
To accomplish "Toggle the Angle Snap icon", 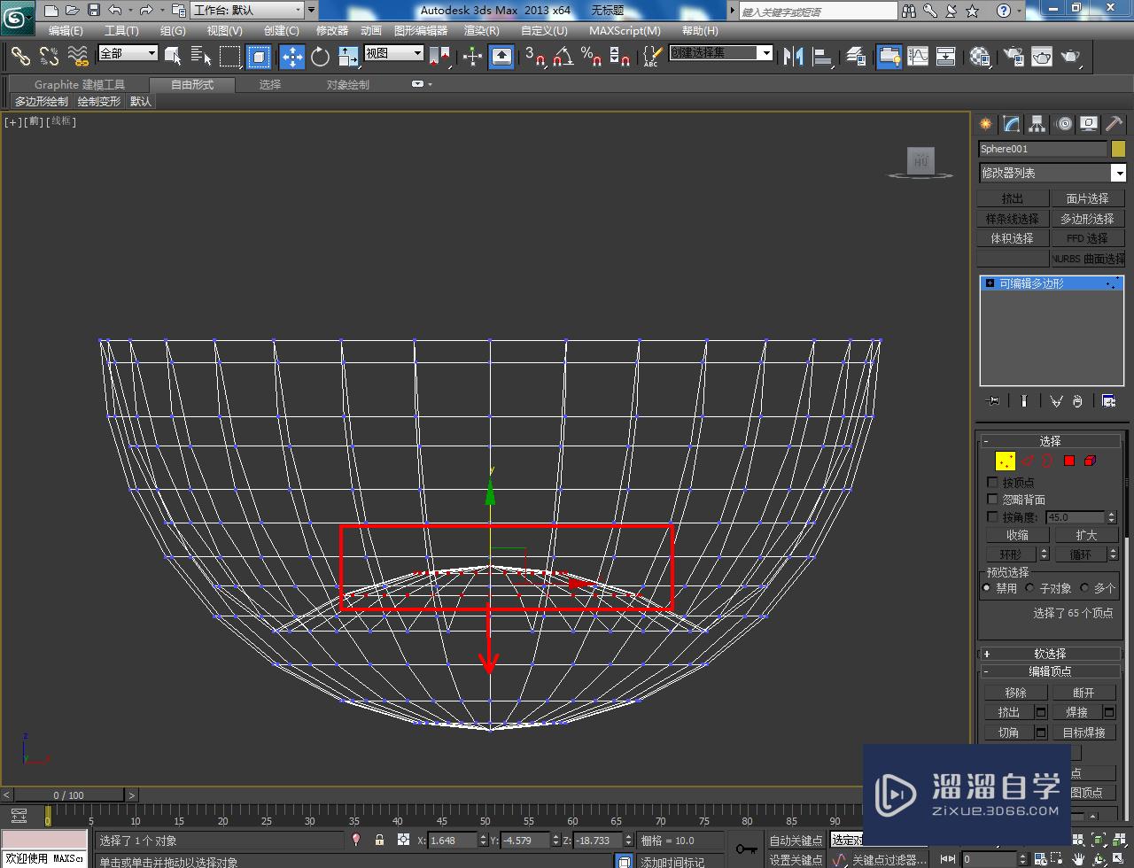I will click(563, 57).
